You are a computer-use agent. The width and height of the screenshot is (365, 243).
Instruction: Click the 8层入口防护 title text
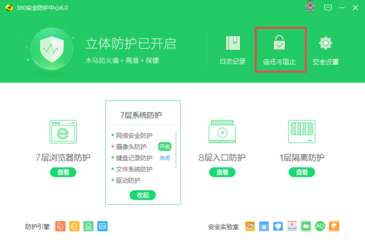[222, 157]
